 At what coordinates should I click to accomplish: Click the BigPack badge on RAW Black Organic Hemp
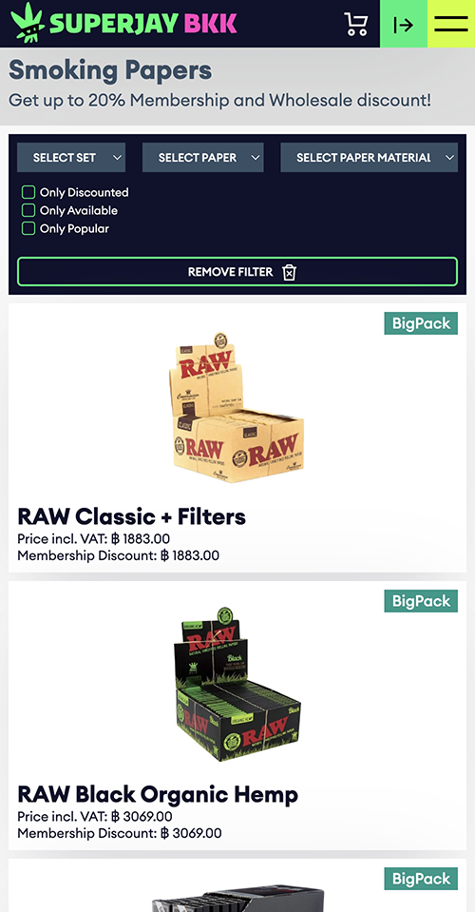[x=421, y=601]
